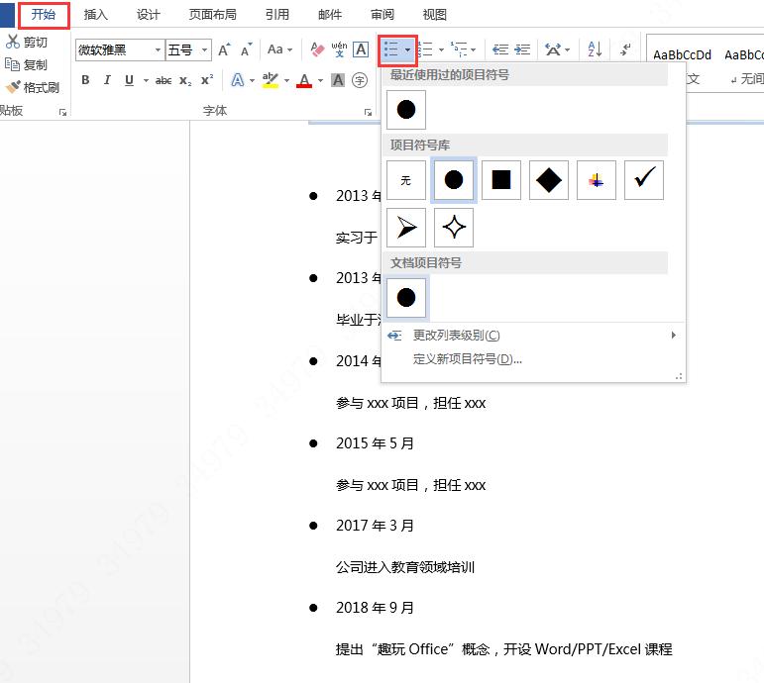Switch to the 引用 (References) tab
The width and height of the screenshot is (764, 683).
pos(277,15)
